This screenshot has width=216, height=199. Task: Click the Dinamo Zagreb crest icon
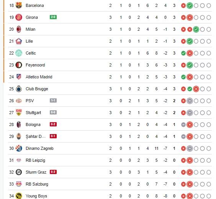[19, 148]
